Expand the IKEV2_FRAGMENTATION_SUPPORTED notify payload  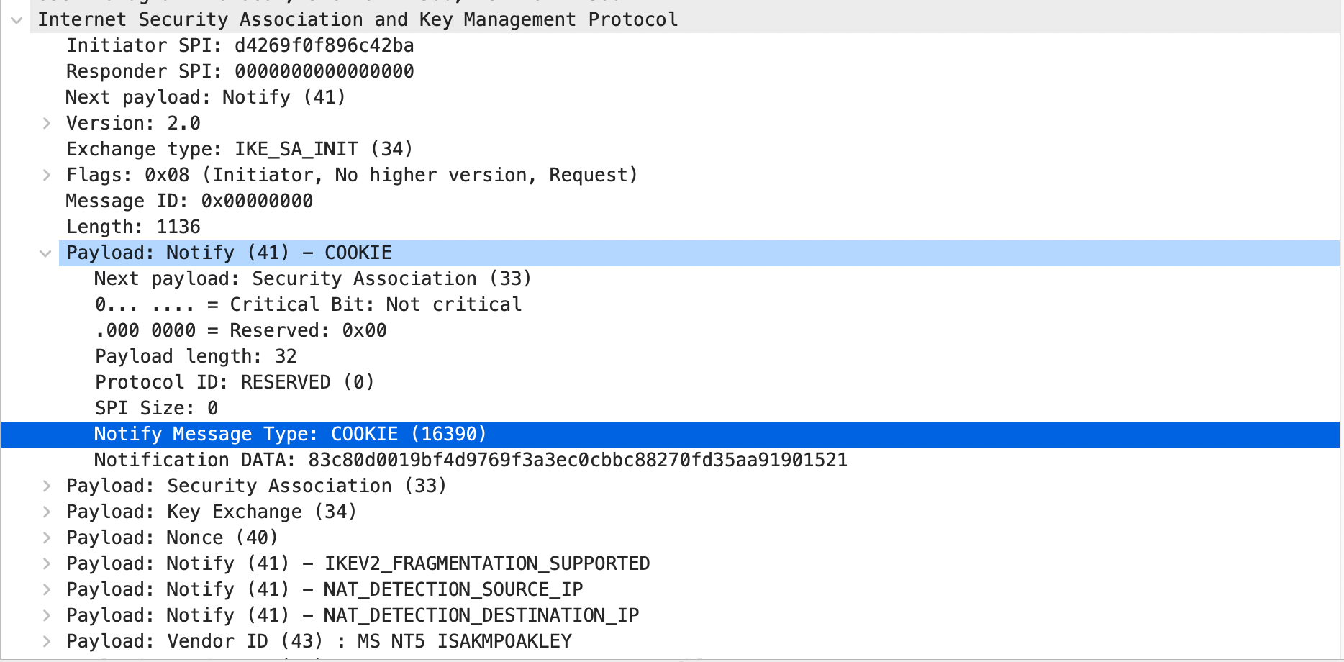tap(47, 564)
